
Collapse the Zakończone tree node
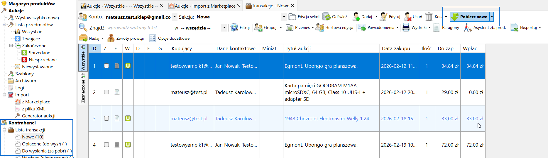pyautogui.click(x=11, y=46)
